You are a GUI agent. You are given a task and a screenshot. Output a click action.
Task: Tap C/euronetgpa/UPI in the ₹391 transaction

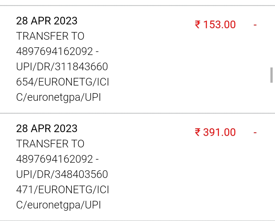click(x=59, y=205)
